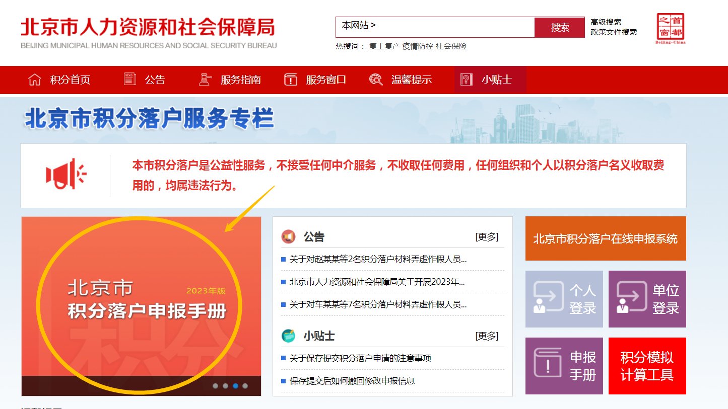Click hot search term 疫情防控
728x409 pixels.
(418, 46)
